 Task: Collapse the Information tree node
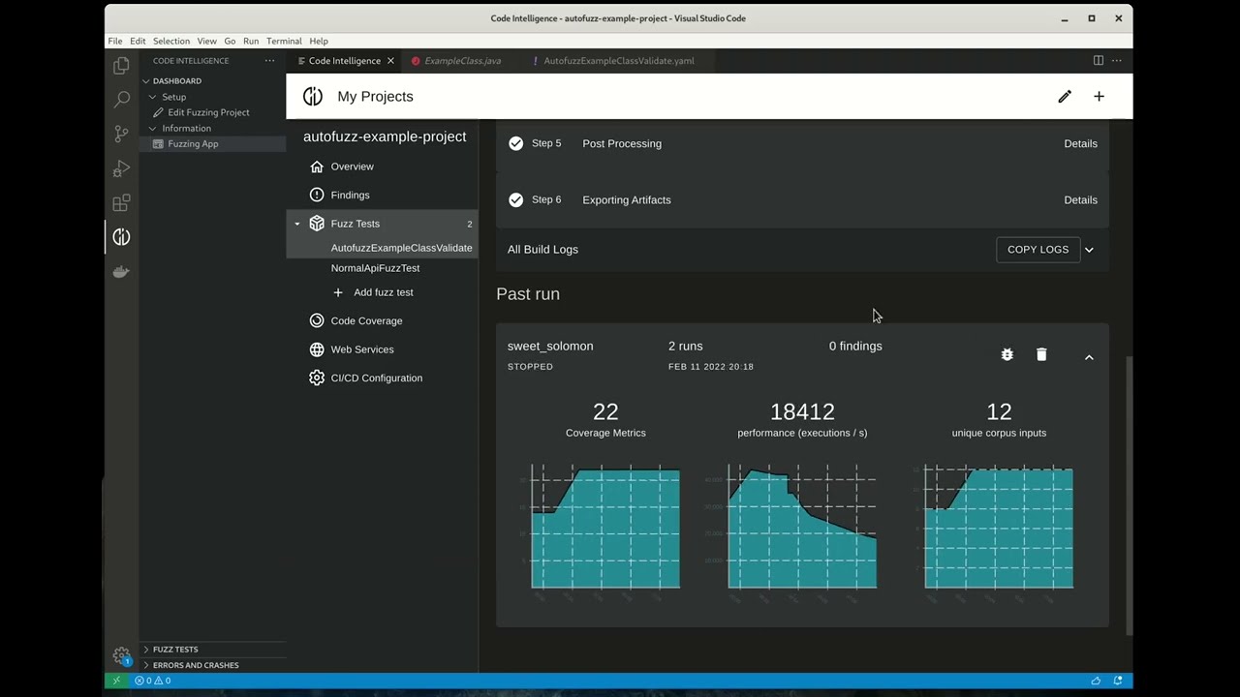pyautogui.click(x=153, y=128)
